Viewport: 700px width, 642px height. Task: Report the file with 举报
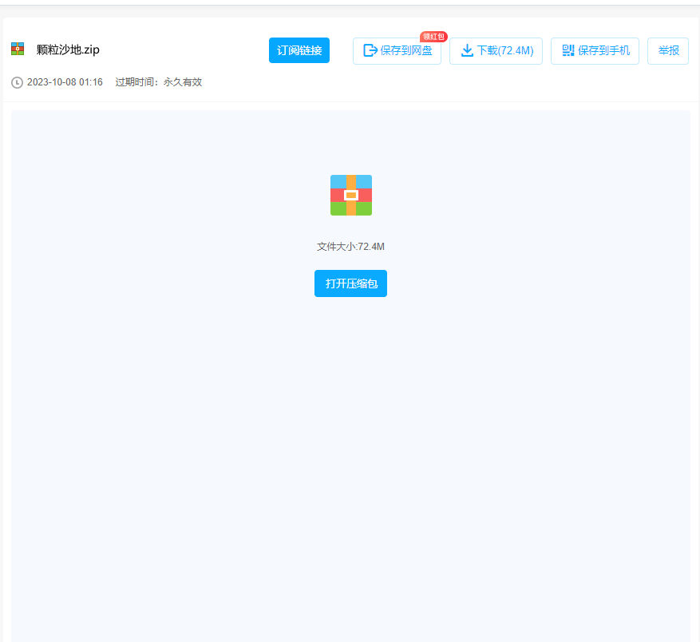[x=668, y=51]
